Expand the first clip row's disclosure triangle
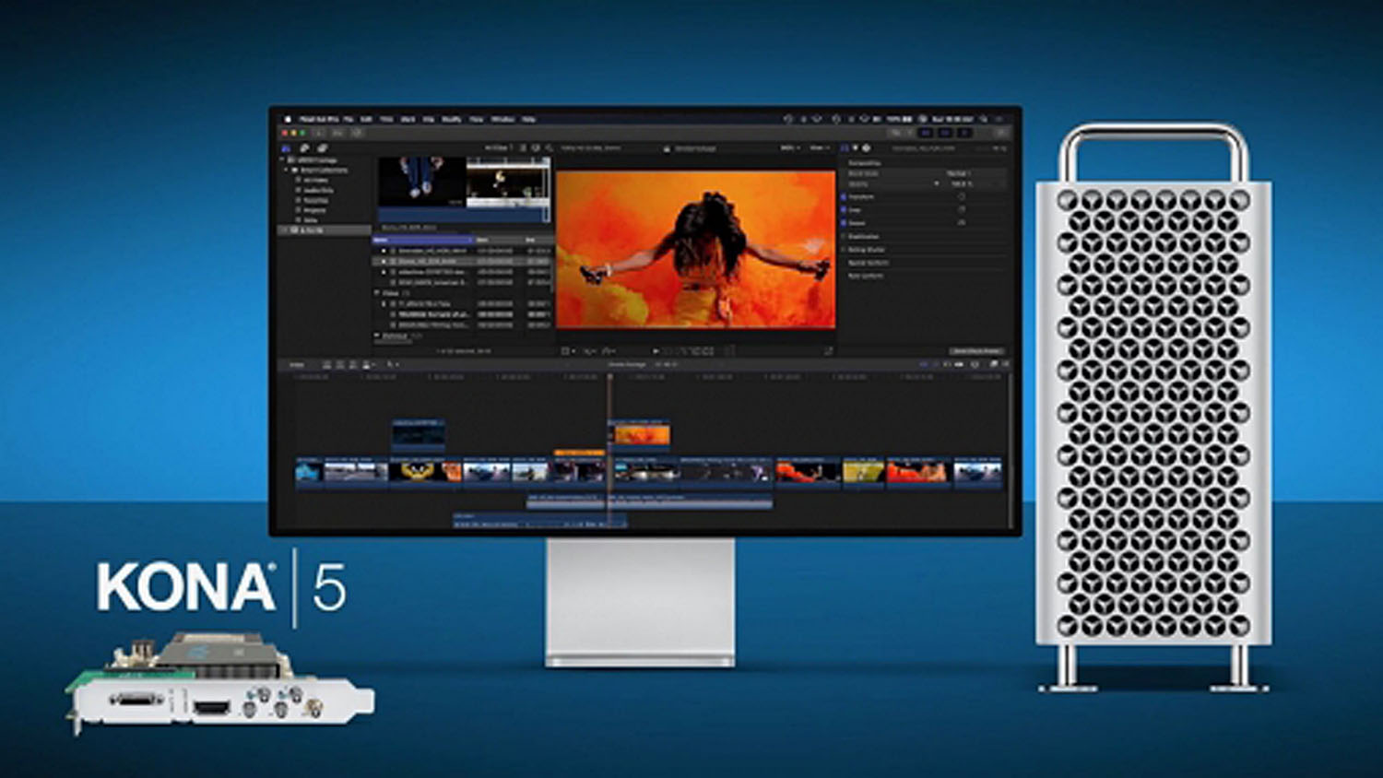This screenshot has width=1383, height=778. (384, 250)
